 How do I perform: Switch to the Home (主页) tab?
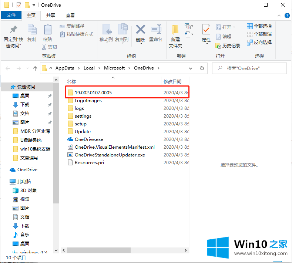tap(31, 16)
